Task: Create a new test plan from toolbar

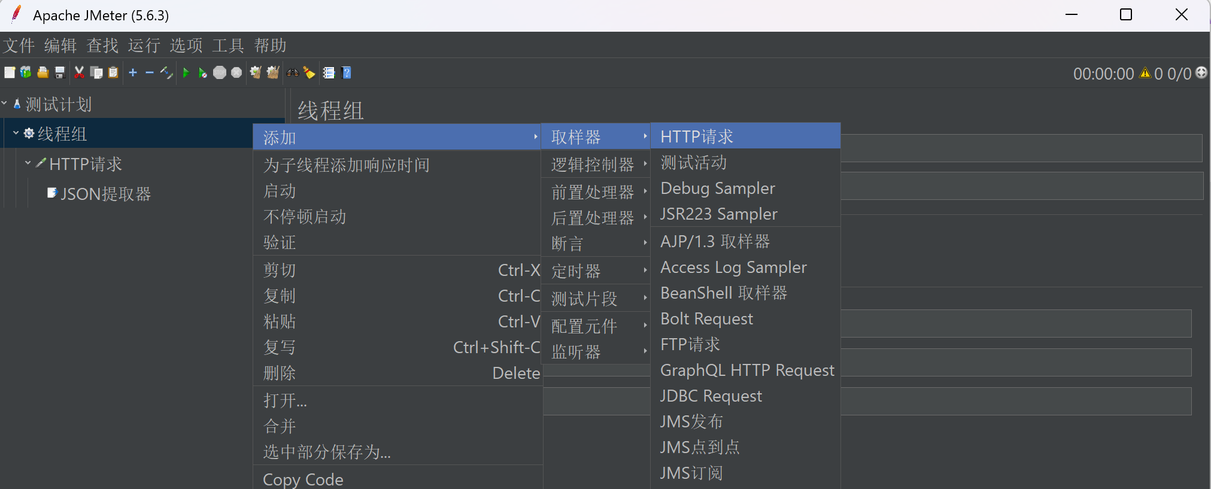Action: [10, 72]
